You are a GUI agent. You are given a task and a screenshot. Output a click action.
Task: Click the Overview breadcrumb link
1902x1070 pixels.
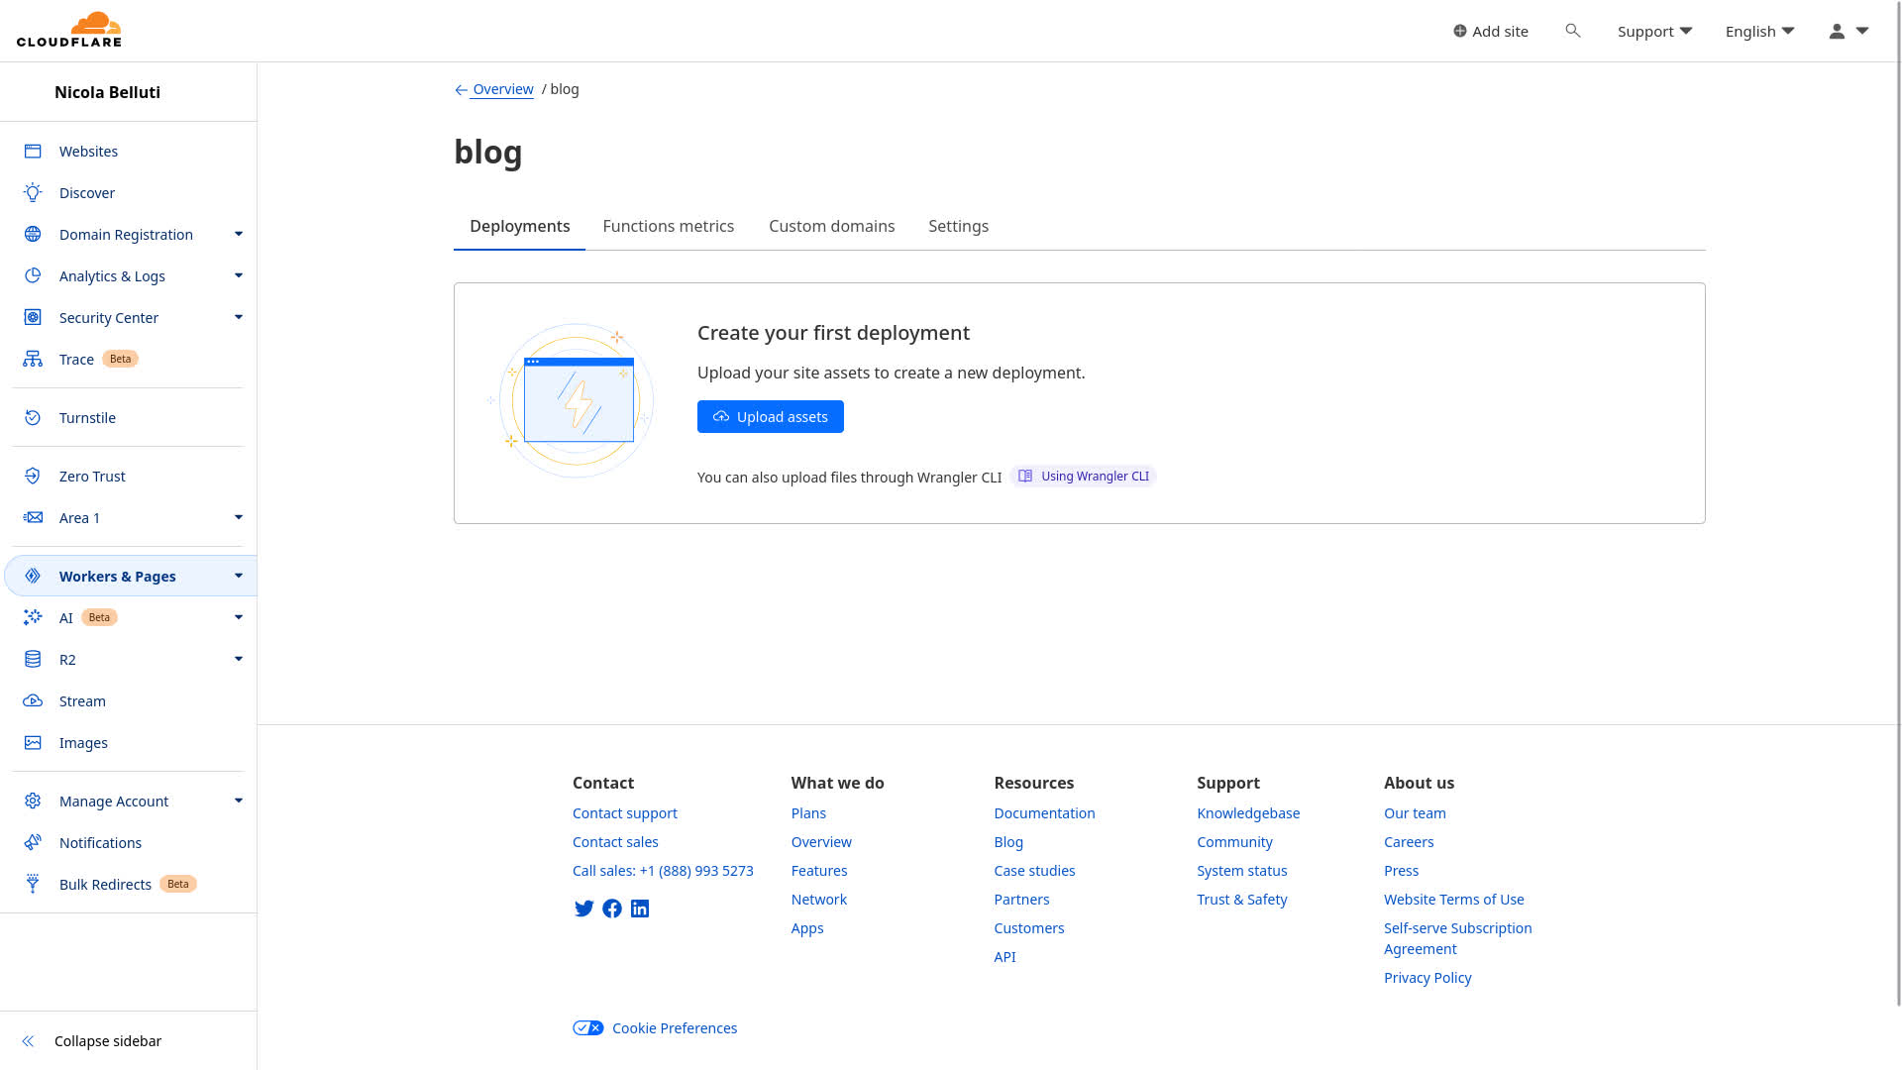click(x=503, y=89)
